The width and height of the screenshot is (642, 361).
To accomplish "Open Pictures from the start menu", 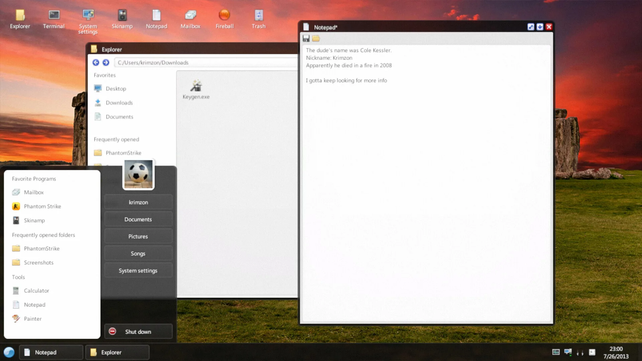I will (x=138, y=236).
